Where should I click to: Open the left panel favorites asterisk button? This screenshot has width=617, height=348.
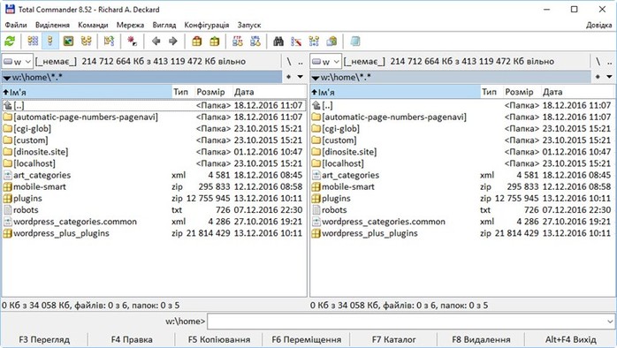pyautogui.click(x=289, y=77)
